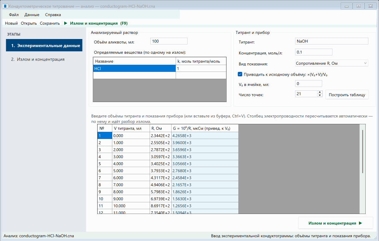Screen dimensions: 379x241
Task: Decrease the number of points stepper
Action: (x=319, y=95)
